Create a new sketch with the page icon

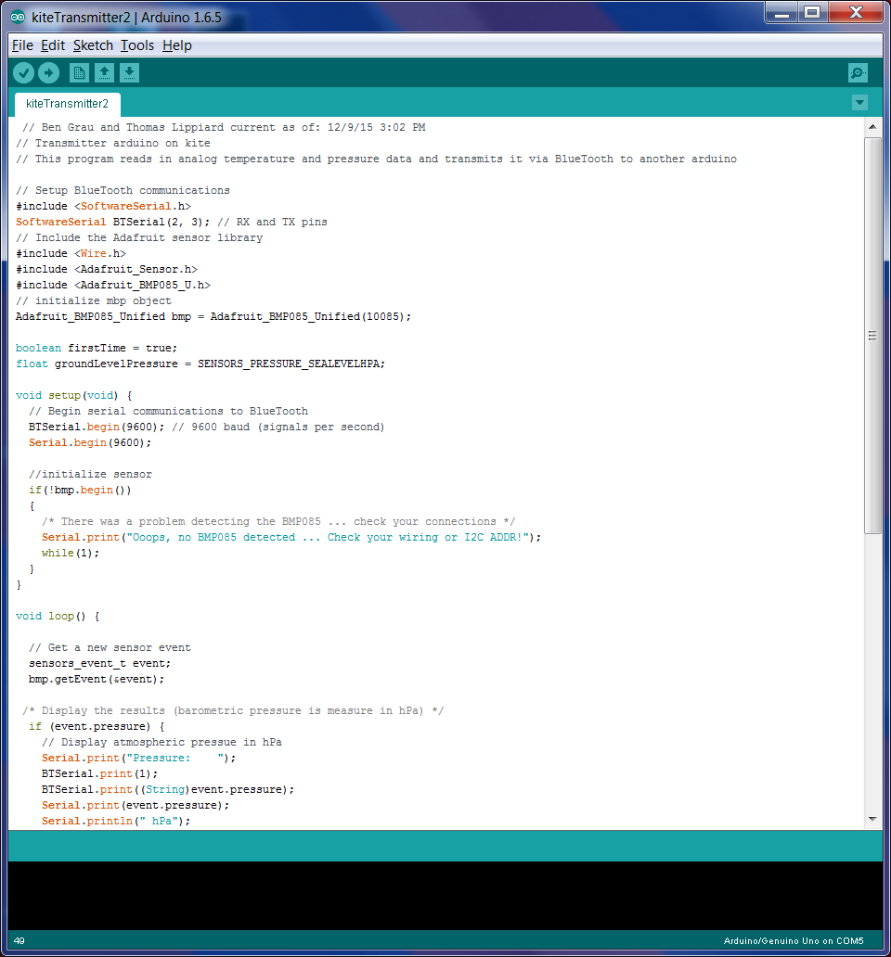click(79, 73)
